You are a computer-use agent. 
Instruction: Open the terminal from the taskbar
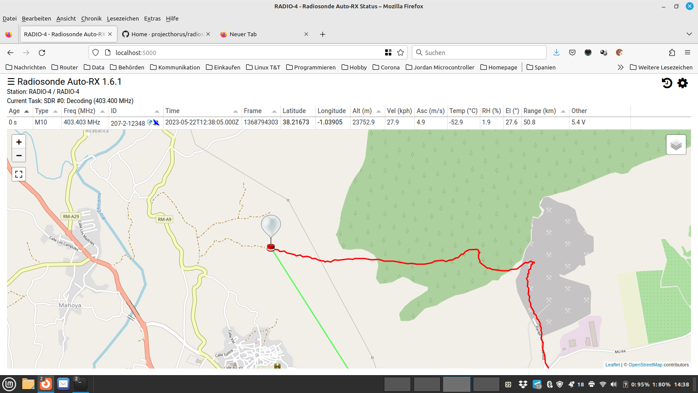(x=81, y=384)
